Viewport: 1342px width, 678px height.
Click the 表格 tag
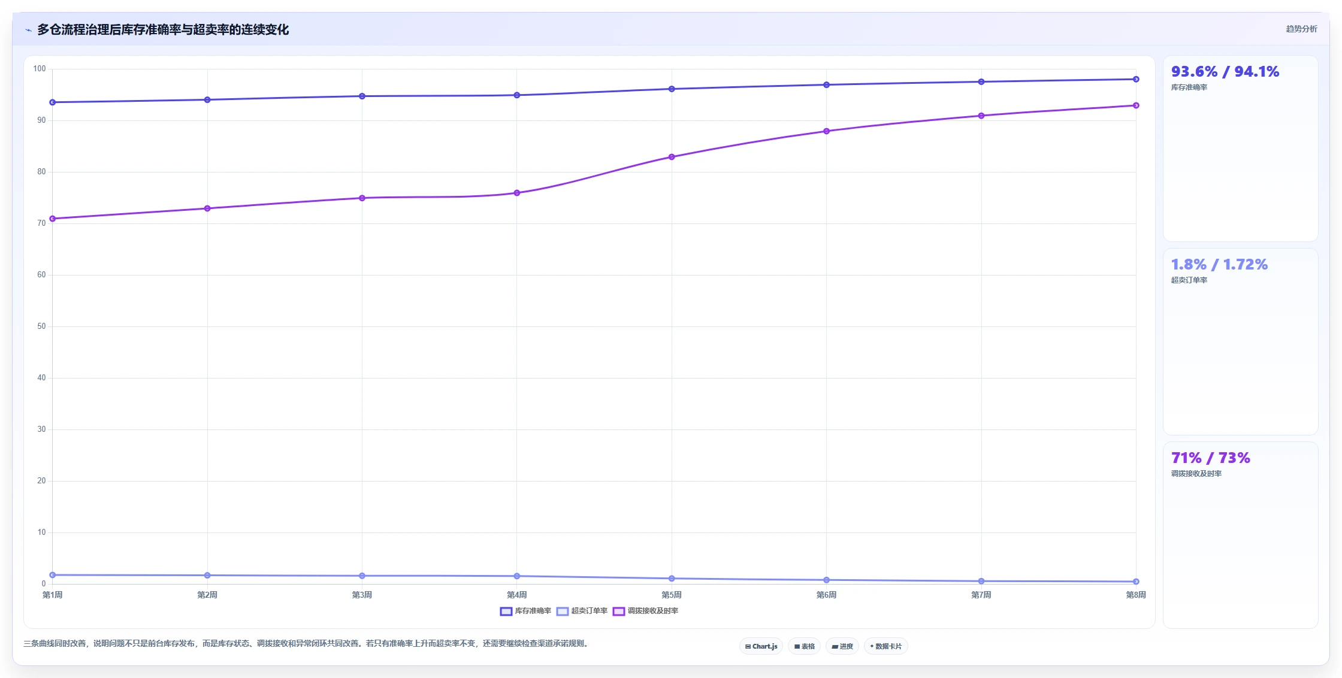[x=804, y=646]
